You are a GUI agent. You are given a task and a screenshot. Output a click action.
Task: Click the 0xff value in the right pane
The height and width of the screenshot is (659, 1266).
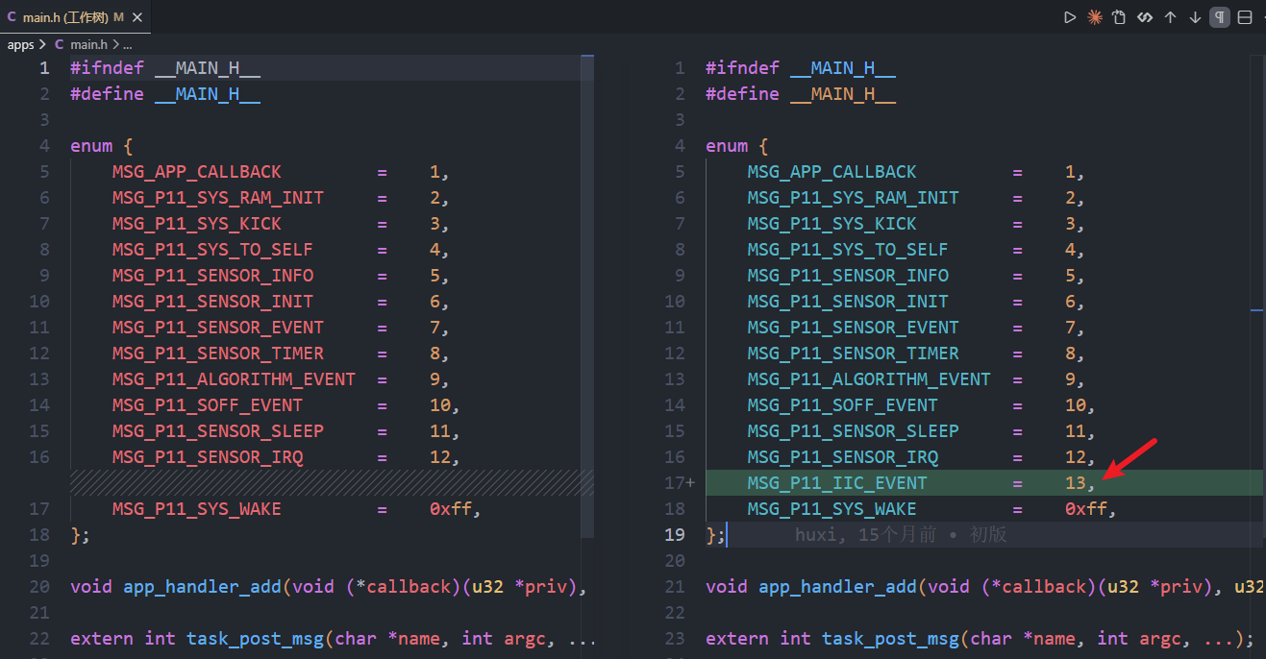(x=1086, y=508)
